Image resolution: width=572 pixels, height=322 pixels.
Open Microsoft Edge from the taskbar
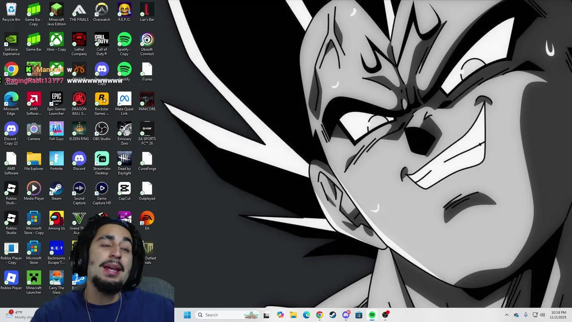coord(307,315)
